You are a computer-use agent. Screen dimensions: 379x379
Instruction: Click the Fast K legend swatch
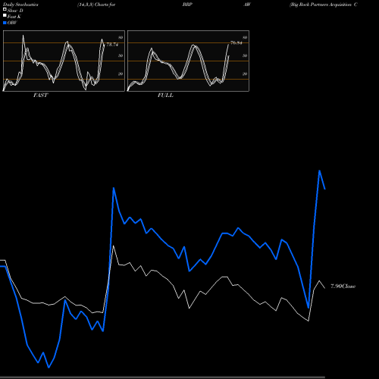click(x=5, y=15)
